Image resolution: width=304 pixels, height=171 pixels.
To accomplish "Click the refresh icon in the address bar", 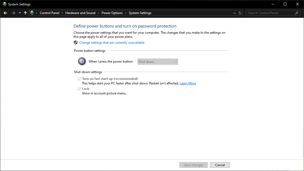I will click(x=240, y=13).
